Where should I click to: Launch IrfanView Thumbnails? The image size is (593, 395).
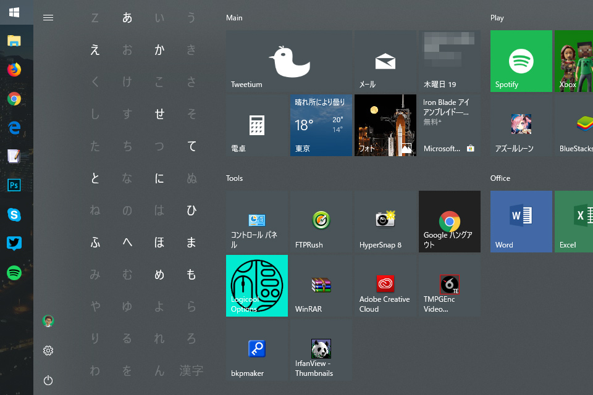(x=321, y=349)
